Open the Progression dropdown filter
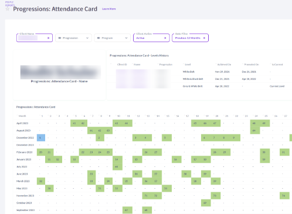 click(73, 38)
